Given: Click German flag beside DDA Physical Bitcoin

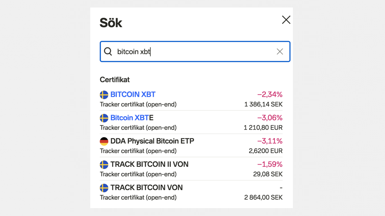Looking at the screenshot, I should point(104,141).
